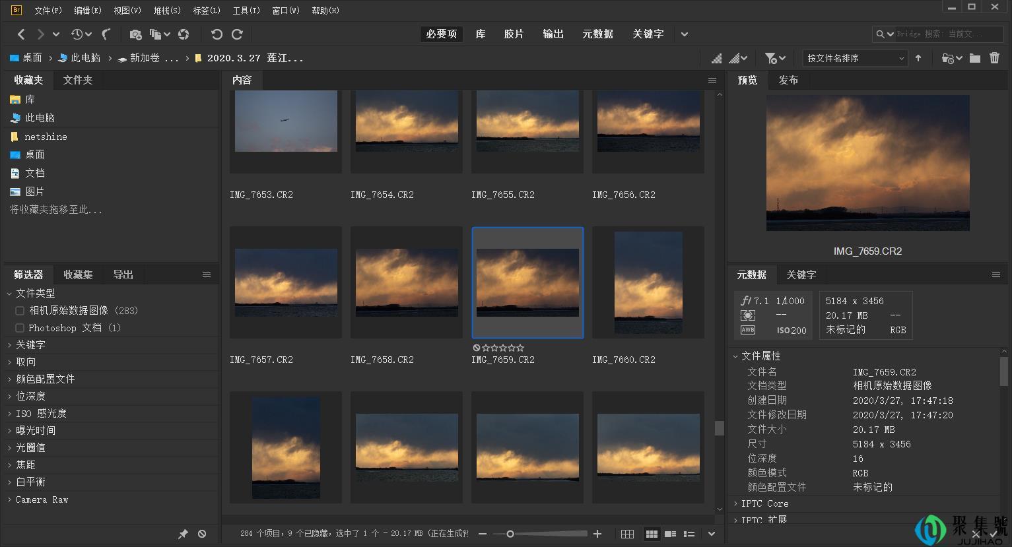Image resolution: width=1012 pixels, height=547 pixels.
Task: Expand the IPTC Core metadata section
Action: (735, 503)
